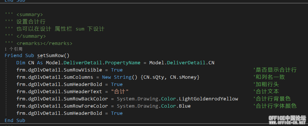Select the first "True" value after SumRowVisible
This screenshot has width=308, height=126.
click(x=117, y=70)
